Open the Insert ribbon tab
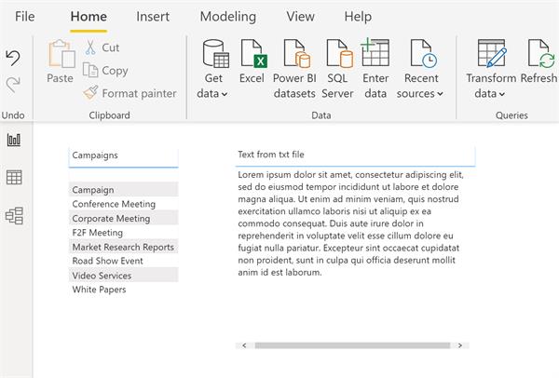The image size is (559, 378). 153,17
